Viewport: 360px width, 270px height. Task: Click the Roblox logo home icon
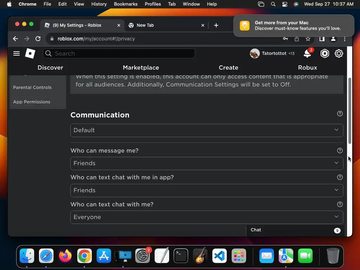pyautogui.click(x=30, y=53)
